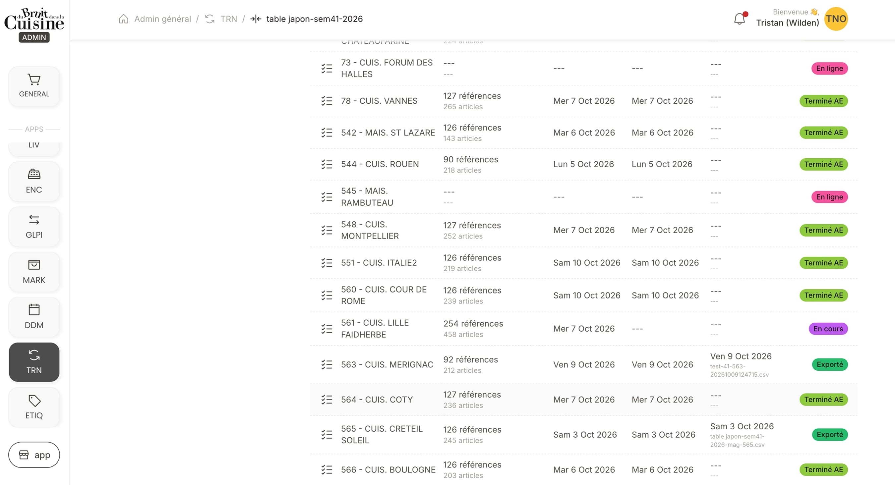The width and height of the screenshot is (895, 485).
Task: Open list icon for 78 - CUIS. VANNES
Action: click(327, 101)
